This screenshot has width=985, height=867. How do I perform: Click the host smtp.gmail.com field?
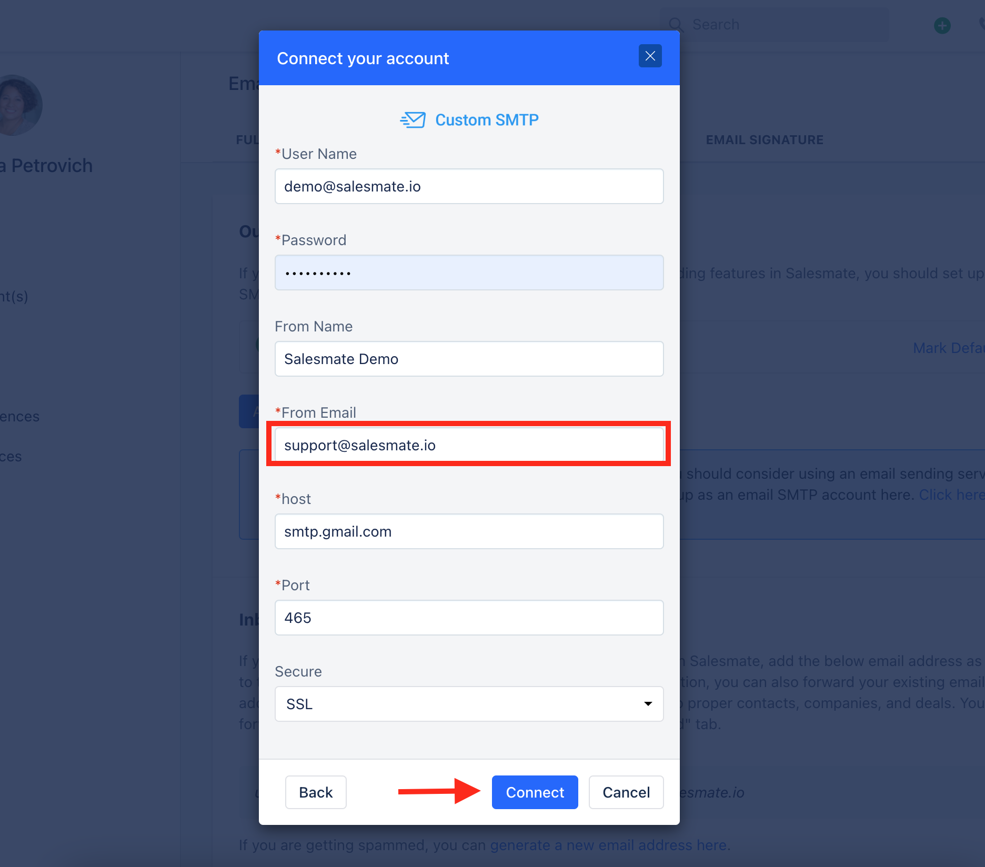click(x=469, y=531)
